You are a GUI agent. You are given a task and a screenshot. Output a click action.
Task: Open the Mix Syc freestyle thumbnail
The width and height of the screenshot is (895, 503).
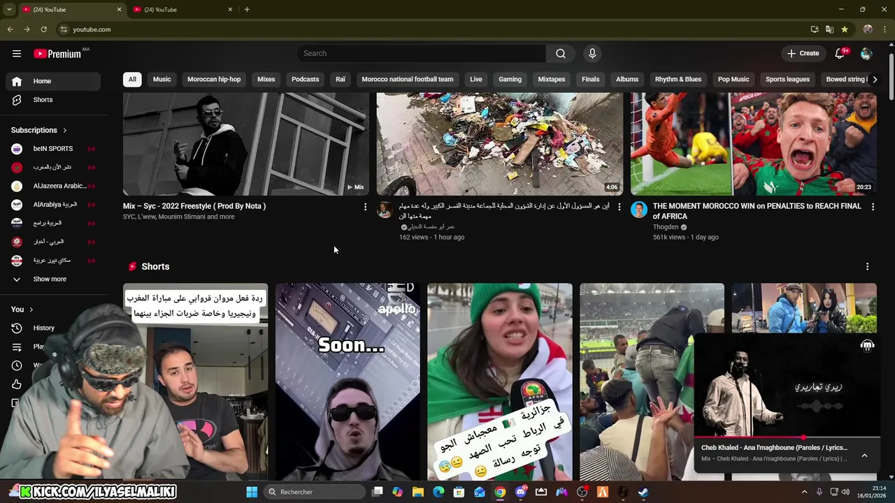click(246, 144)
